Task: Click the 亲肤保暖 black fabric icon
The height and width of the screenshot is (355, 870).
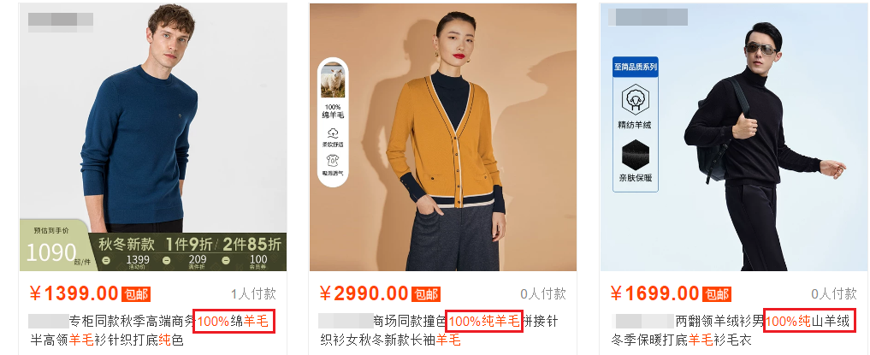Action: (636, 155)
